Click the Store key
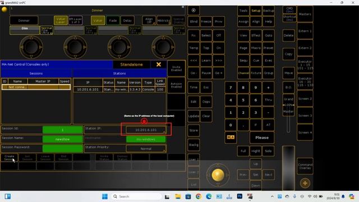 coord(194,130)
